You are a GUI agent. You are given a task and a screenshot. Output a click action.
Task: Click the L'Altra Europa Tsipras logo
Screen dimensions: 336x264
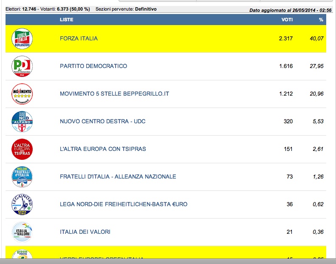(22, 149)
